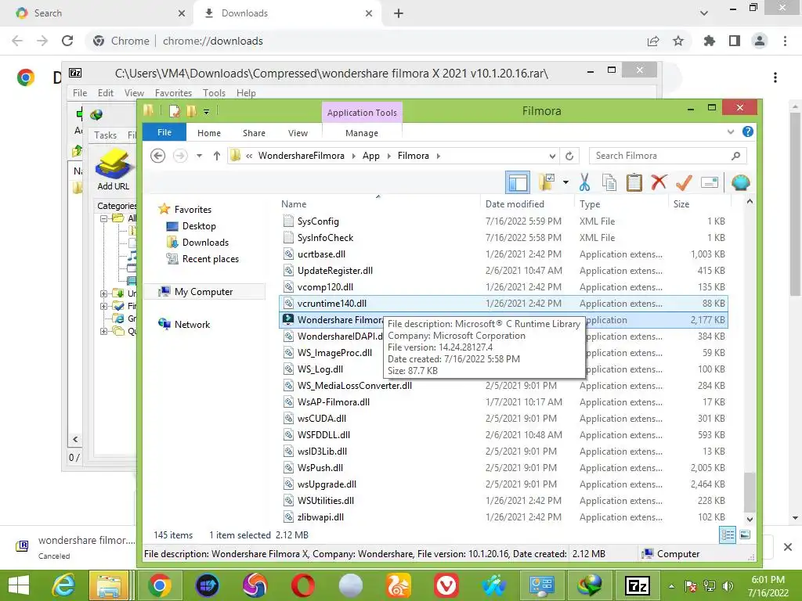Open Downloads in Favorites pane
This screenshot has height=601, width=802.
coord(205,243)
